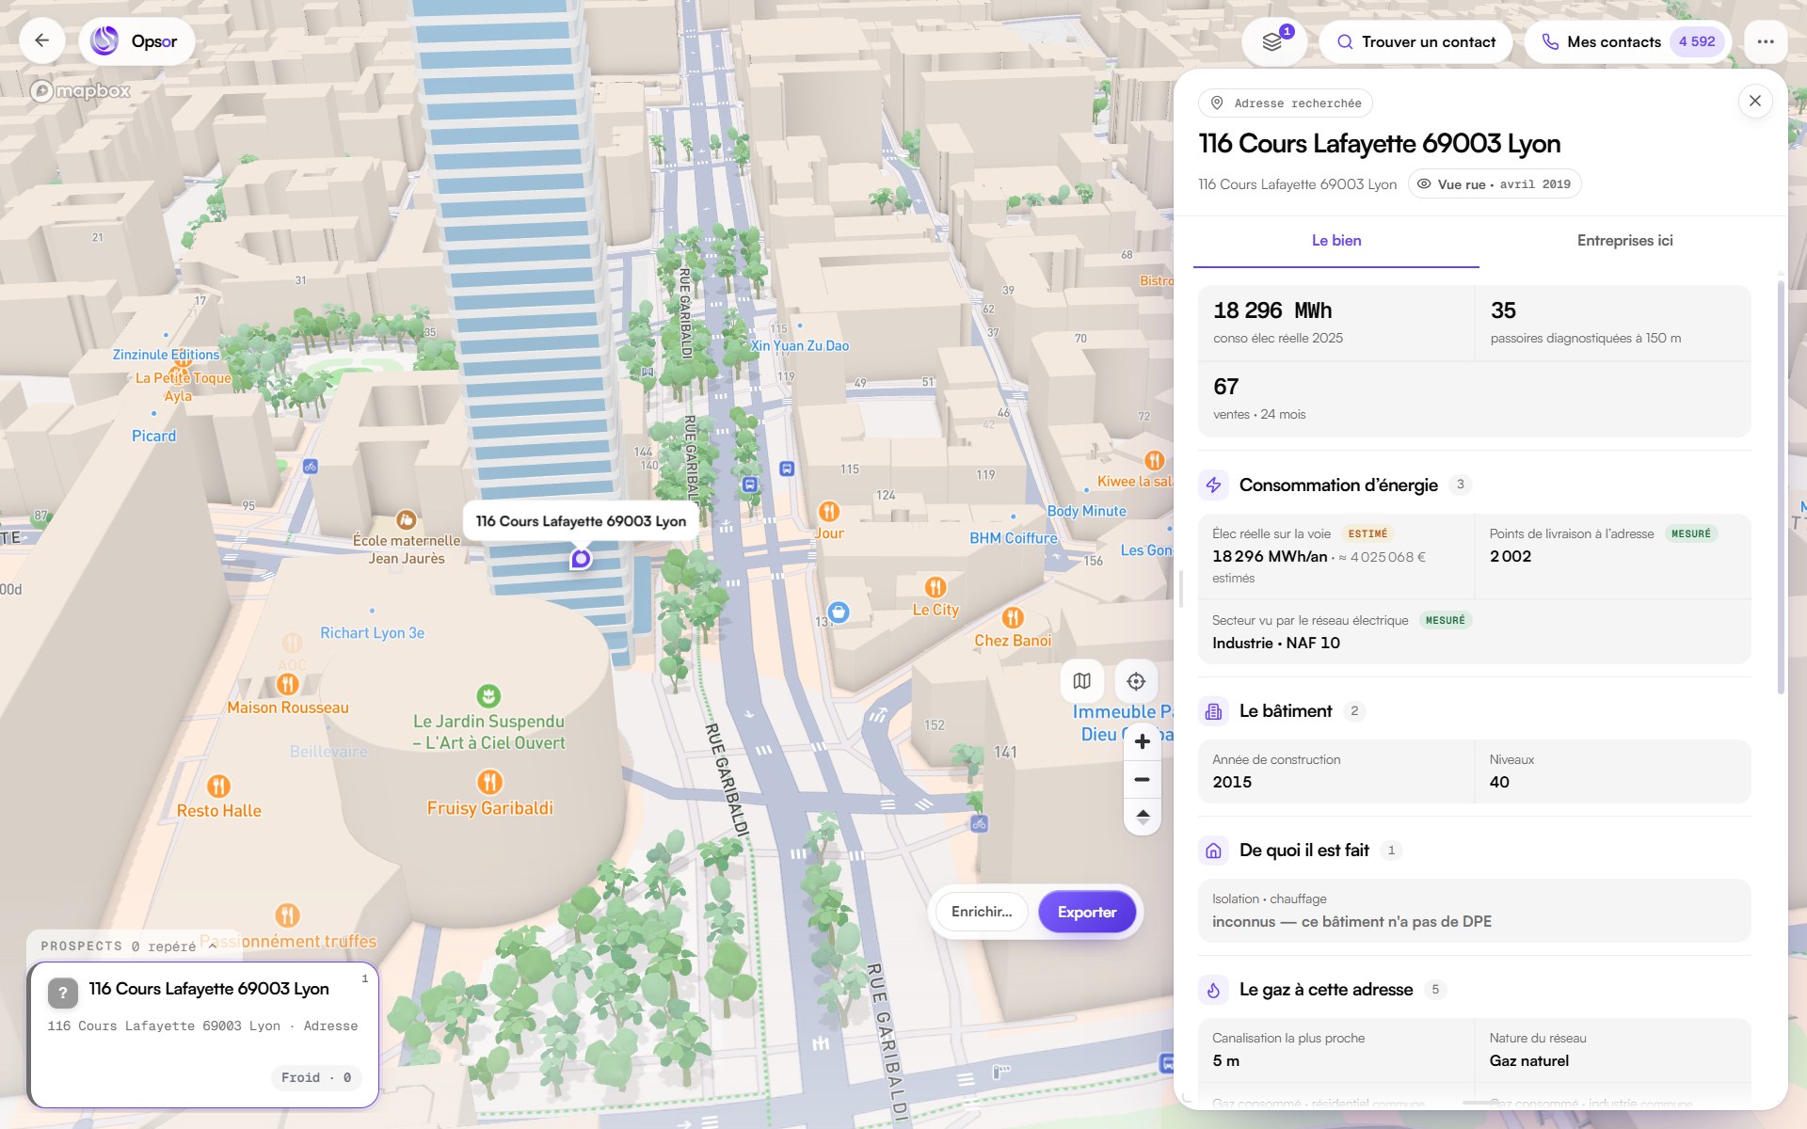This screenshot has height=1129, width=1807.
Task: Click the École maternelle Jean Jaurès marker
Action: point(406,519)
